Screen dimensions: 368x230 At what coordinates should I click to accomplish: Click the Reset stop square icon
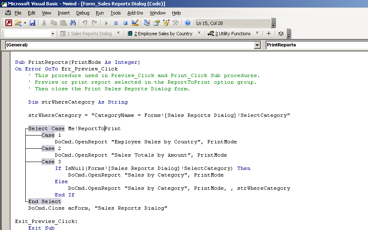[125, 23]
